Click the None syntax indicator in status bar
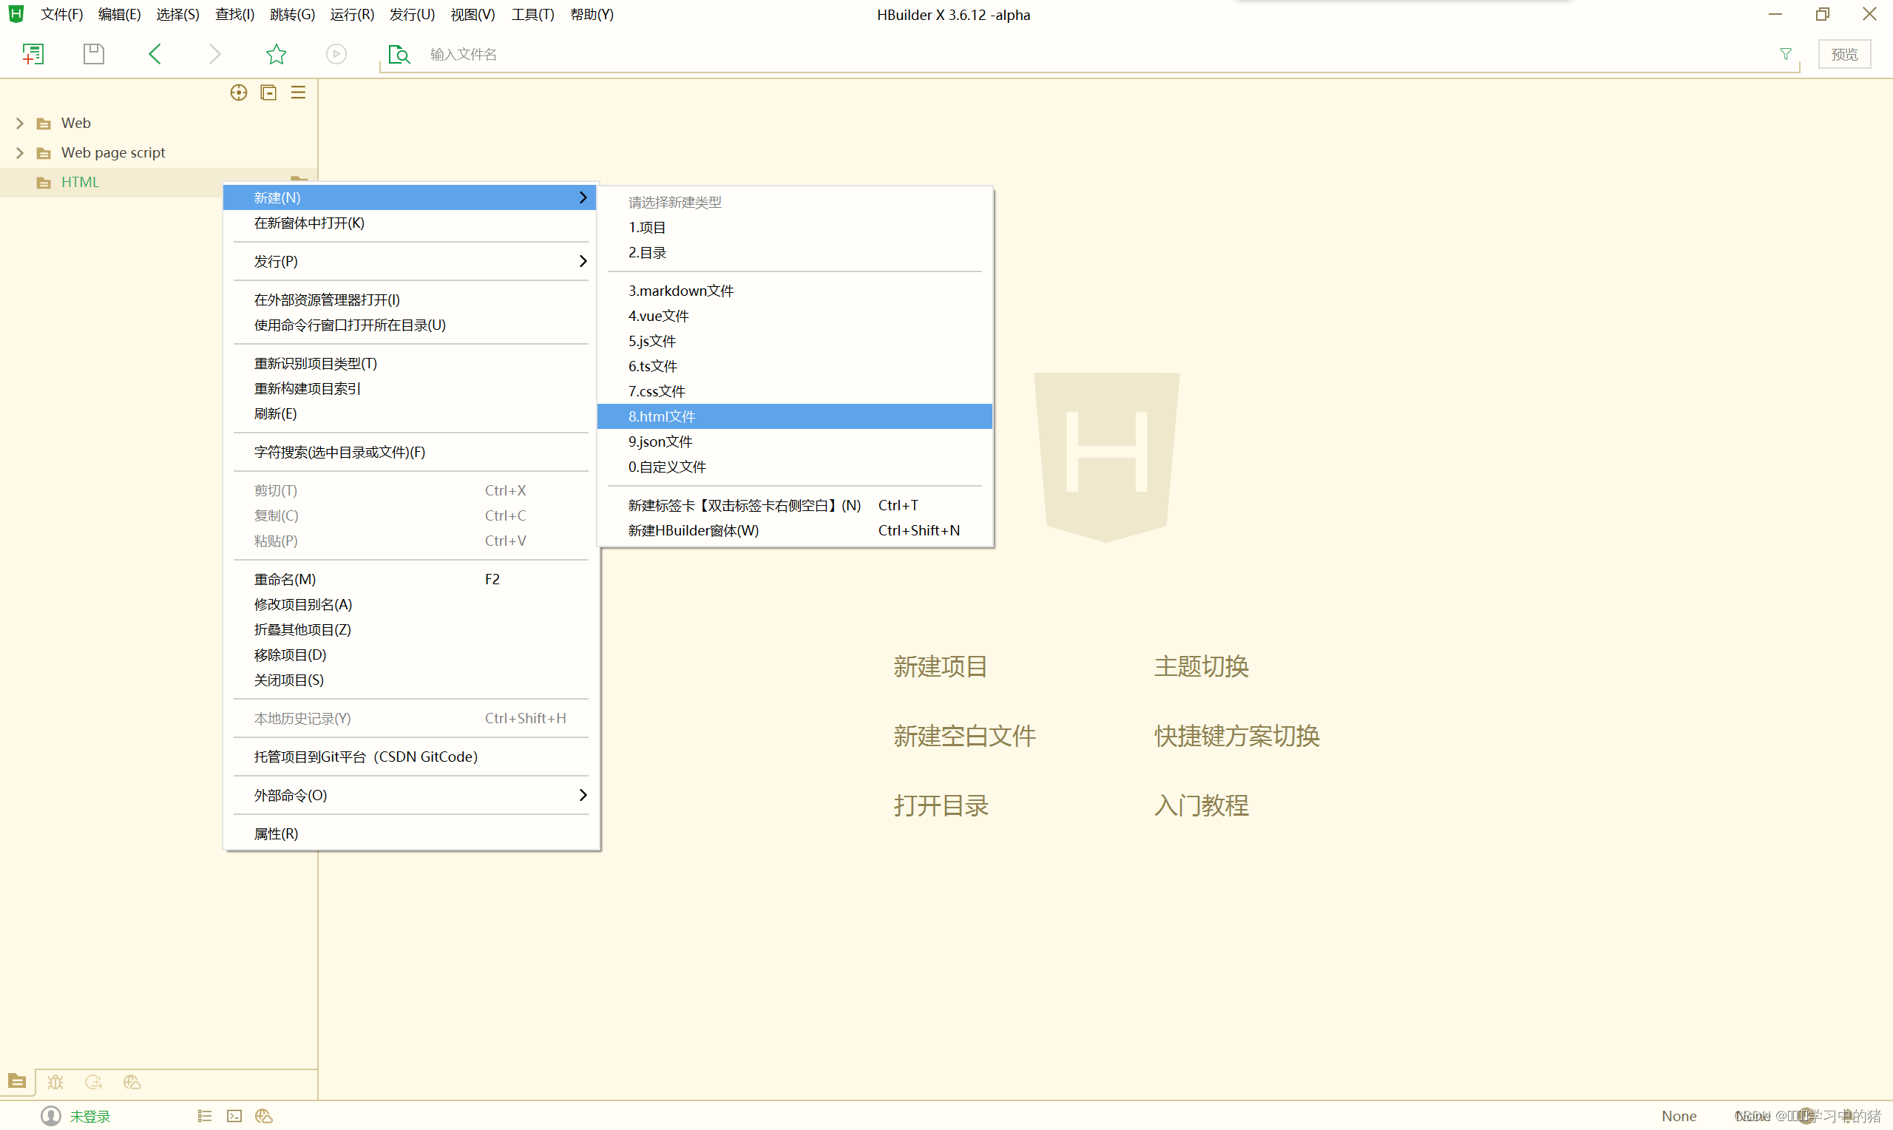The width and height of the screenshot is (1893, 1130). coord(1679,1116)
